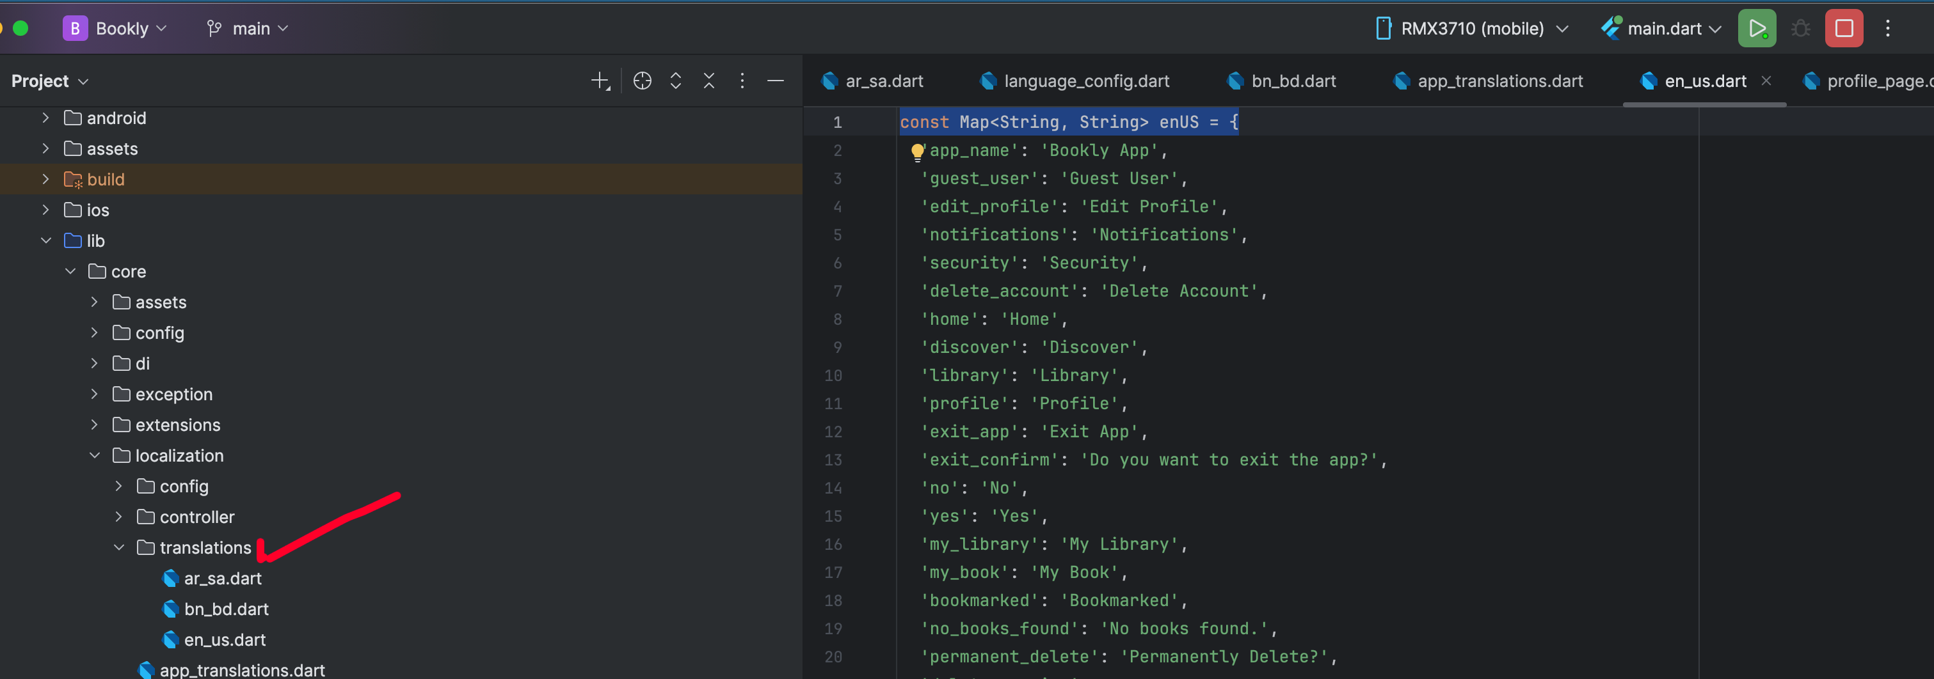Viewport: 1934px width, 679px height.
Task: Switch to the language_config.dart tab
Action: (x=1076, y=81)
